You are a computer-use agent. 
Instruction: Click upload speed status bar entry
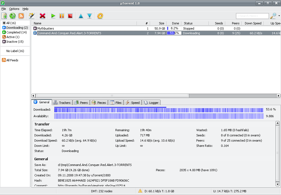[x=230, y=191]
